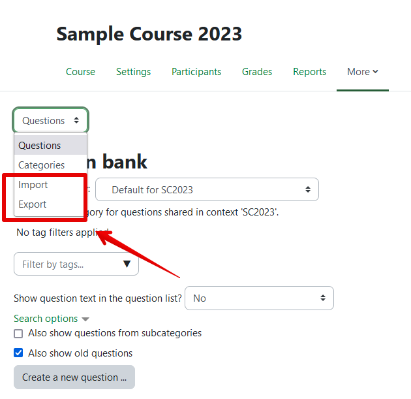Open the Default for SC2023 category dropdown
The height and width of the screenshot is (399, 411).
207,190
